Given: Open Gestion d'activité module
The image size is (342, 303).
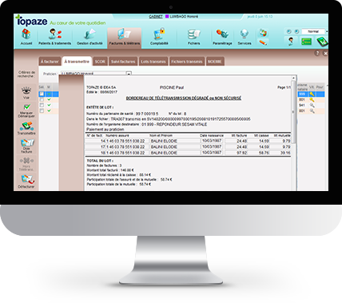Looking at the screenshot, I should tap(89, 37).
